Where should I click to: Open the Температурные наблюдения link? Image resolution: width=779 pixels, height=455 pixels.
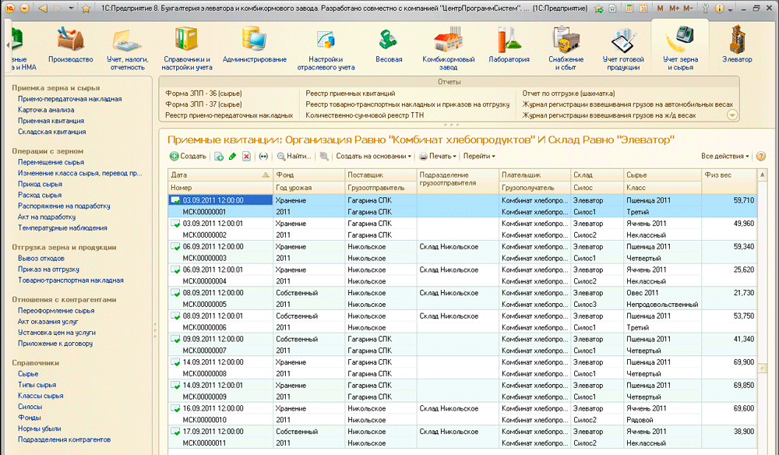tap(62, 228)
